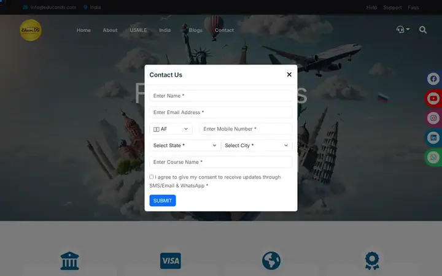Open the Contact menu item

[x=224, y=30]
